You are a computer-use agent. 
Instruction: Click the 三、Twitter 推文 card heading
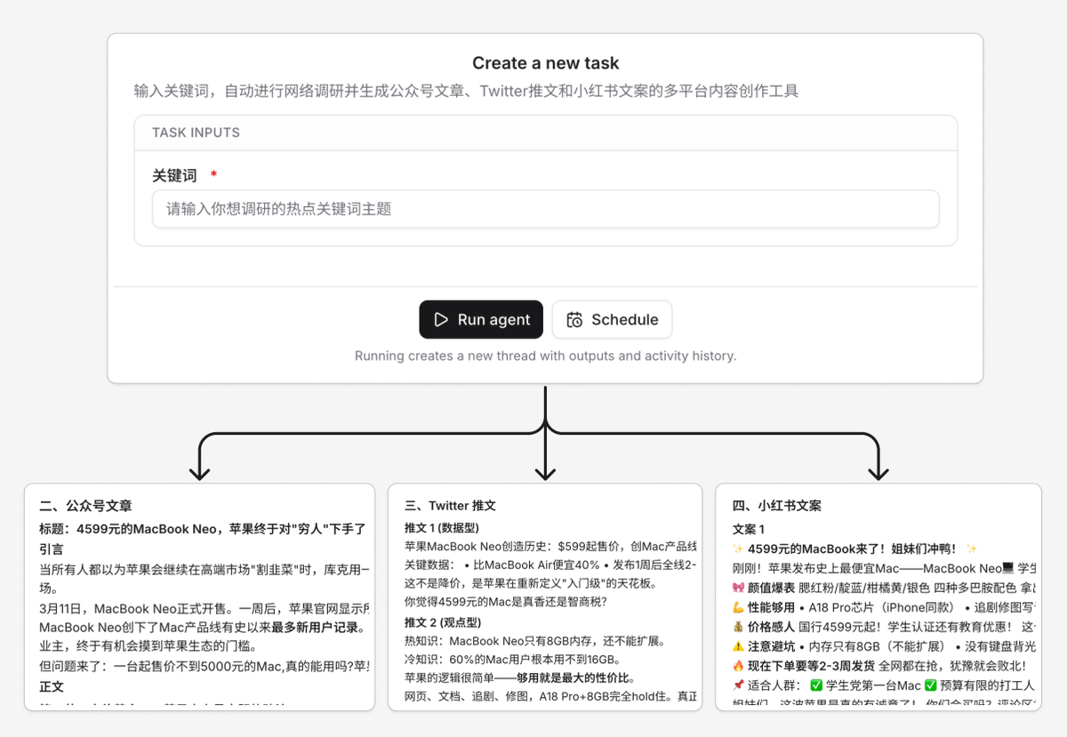tap(450, 506)
